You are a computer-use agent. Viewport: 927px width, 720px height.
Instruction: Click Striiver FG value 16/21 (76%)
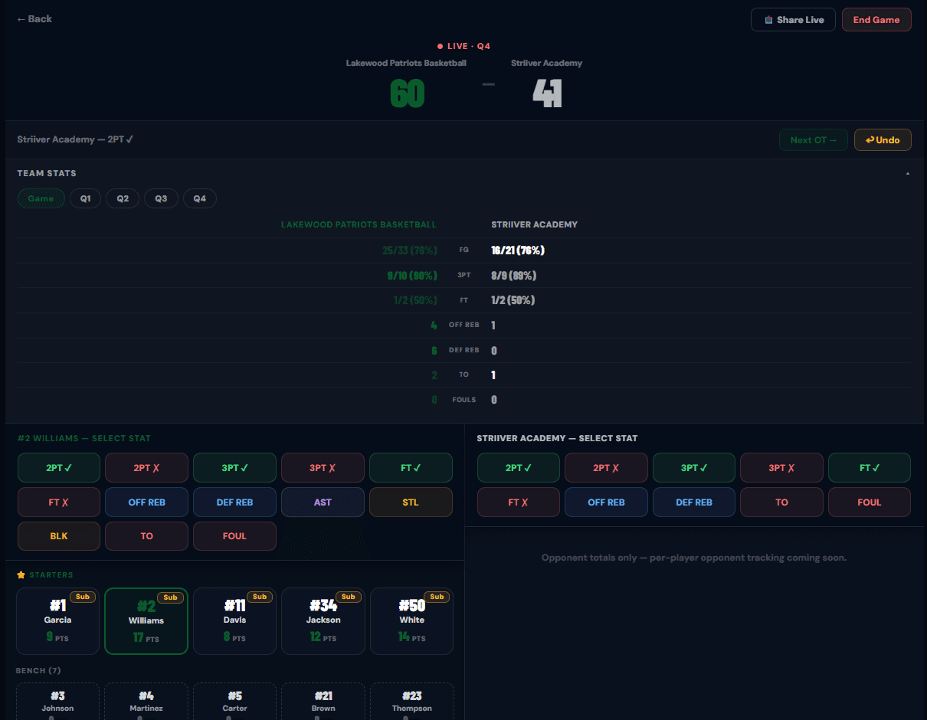(x=518, y=250)
